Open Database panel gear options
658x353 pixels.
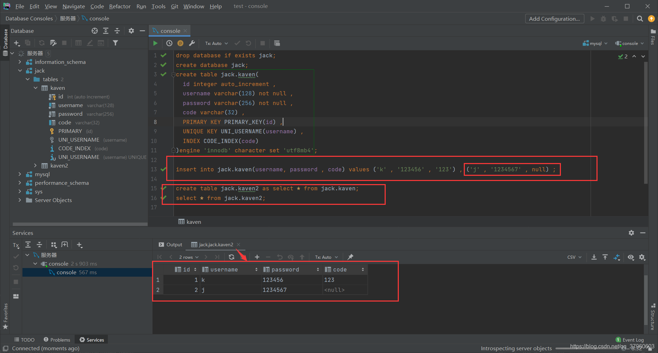[x=131, y=31]
